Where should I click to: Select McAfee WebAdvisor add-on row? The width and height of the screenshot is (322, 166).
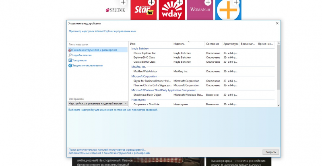point(202,72)
